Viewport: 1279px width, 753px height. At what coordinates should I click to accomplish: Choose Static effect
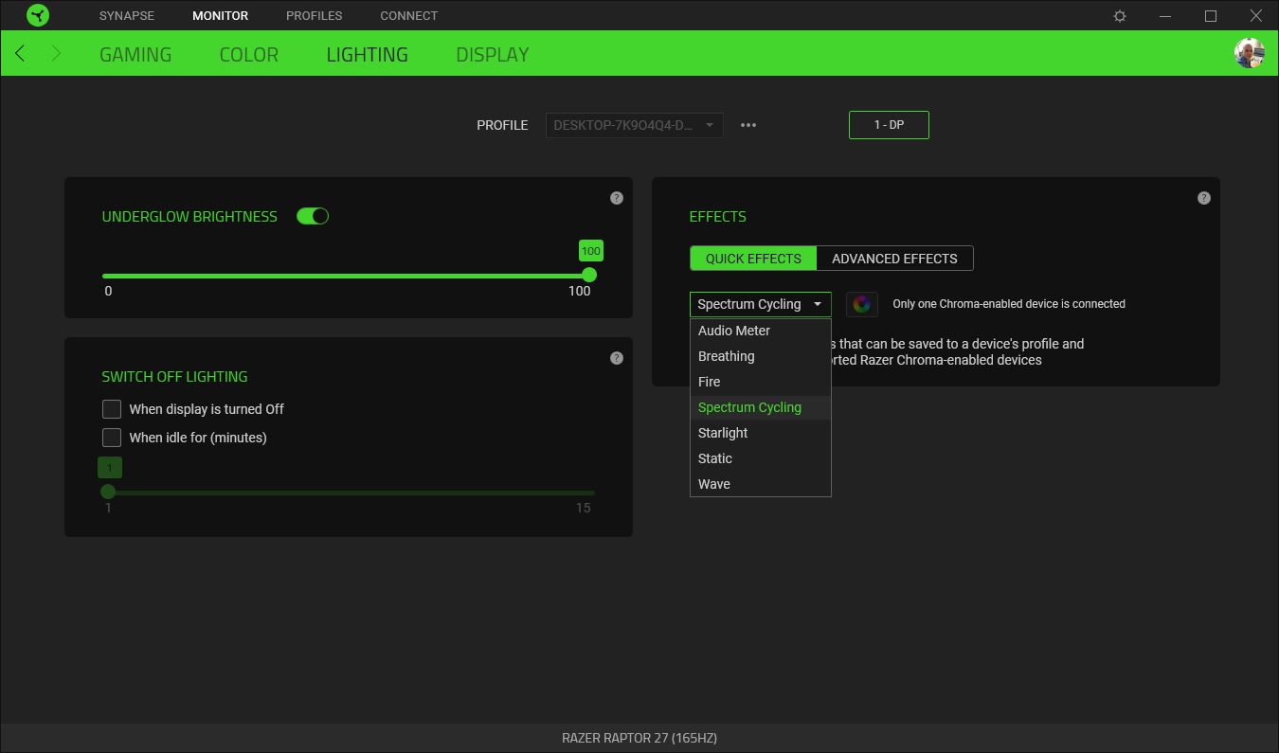click(761, 458)
